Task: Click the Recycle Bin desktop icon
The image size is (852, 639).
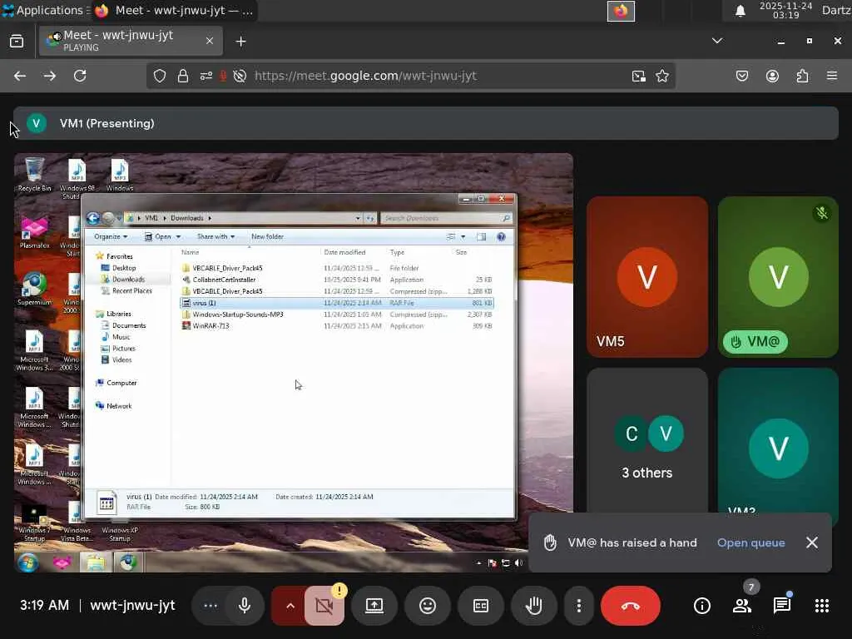Action: click(34, 175)
